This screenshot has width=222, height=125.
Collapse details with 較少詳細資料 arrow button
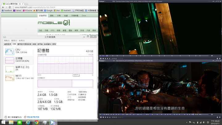[x=6, y=117]
